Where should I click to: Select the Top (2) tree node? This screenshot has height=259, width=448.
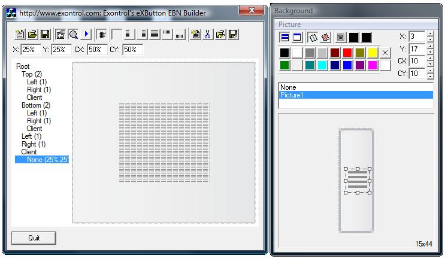click(32, 74)
